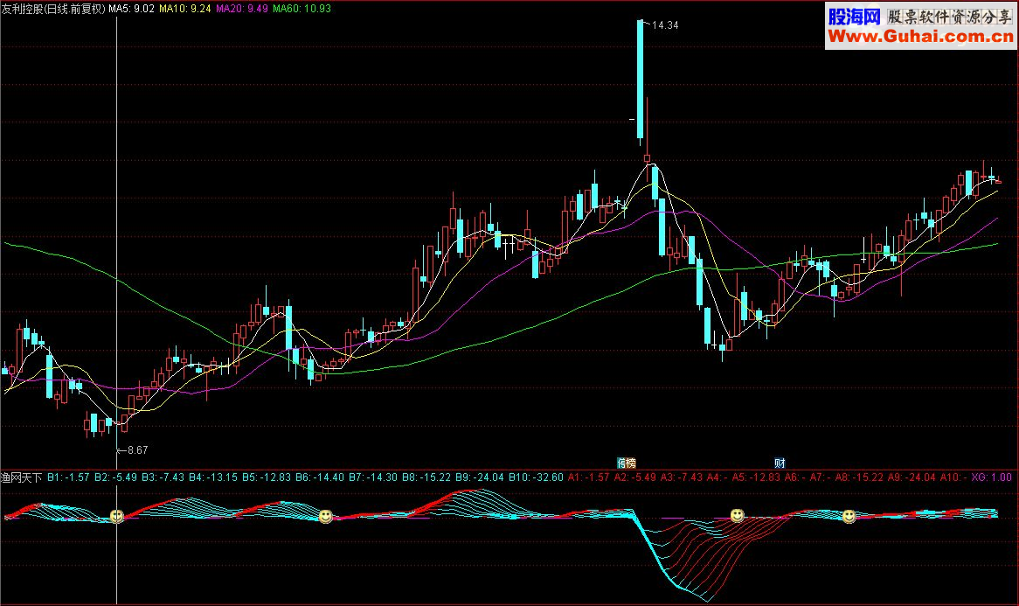Click the B1: -1.57 indicator value
This screenshot has height=606, width=1019.
(x=68, y=477)
